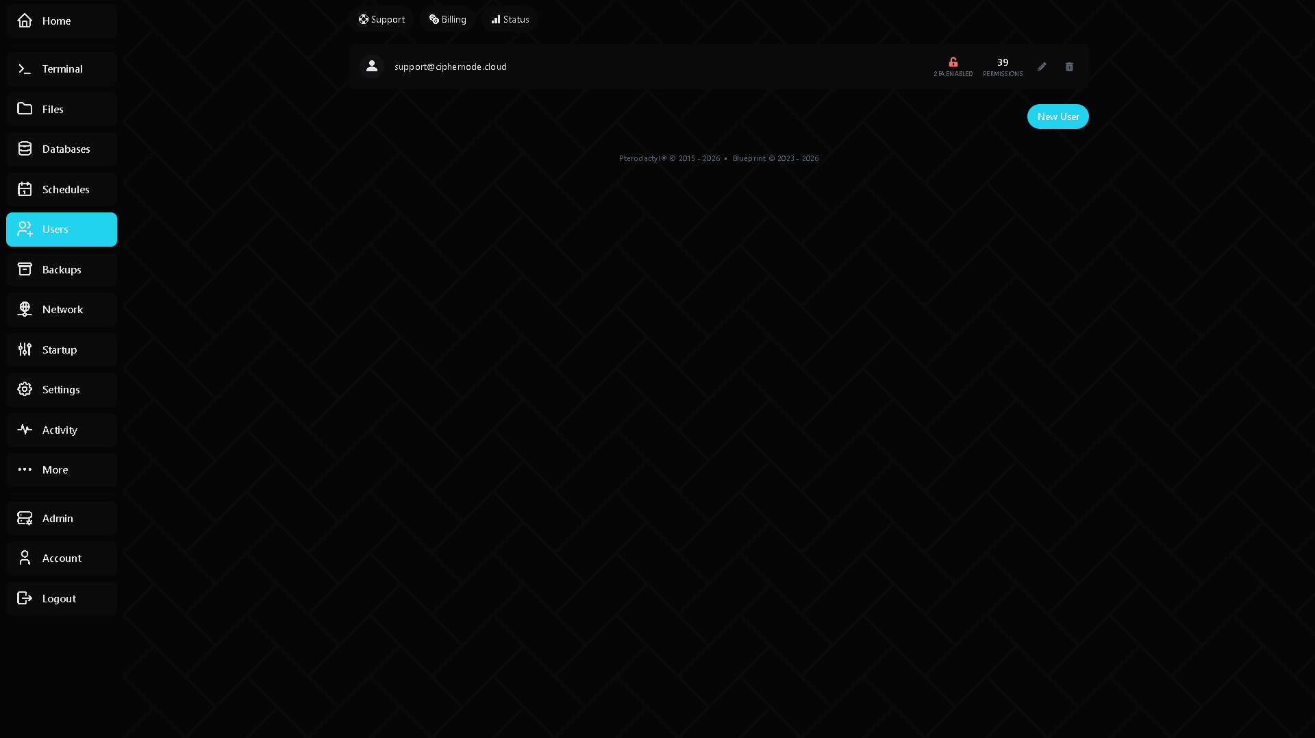Open Startup sliders icon in sidebar
The width and height of the screenshot is (1315, 738).
(x=25, y=349)
